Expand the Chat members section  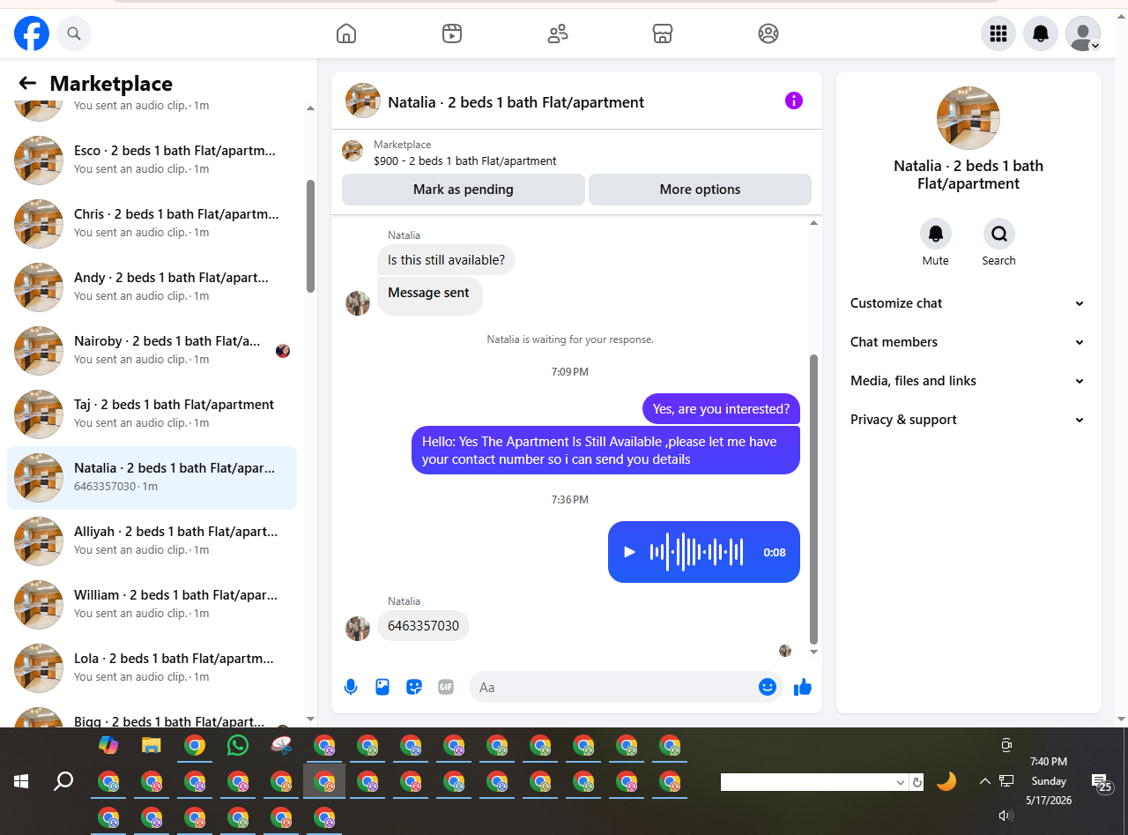point(968,342)
